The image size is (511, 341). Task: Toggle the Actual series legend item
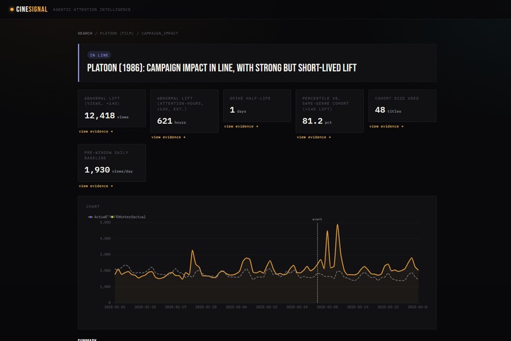pos(98,217)
